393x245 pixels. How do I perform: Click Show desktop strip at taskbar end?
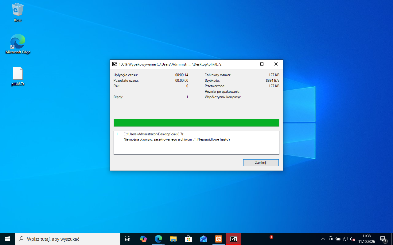[x=392, y=239]
